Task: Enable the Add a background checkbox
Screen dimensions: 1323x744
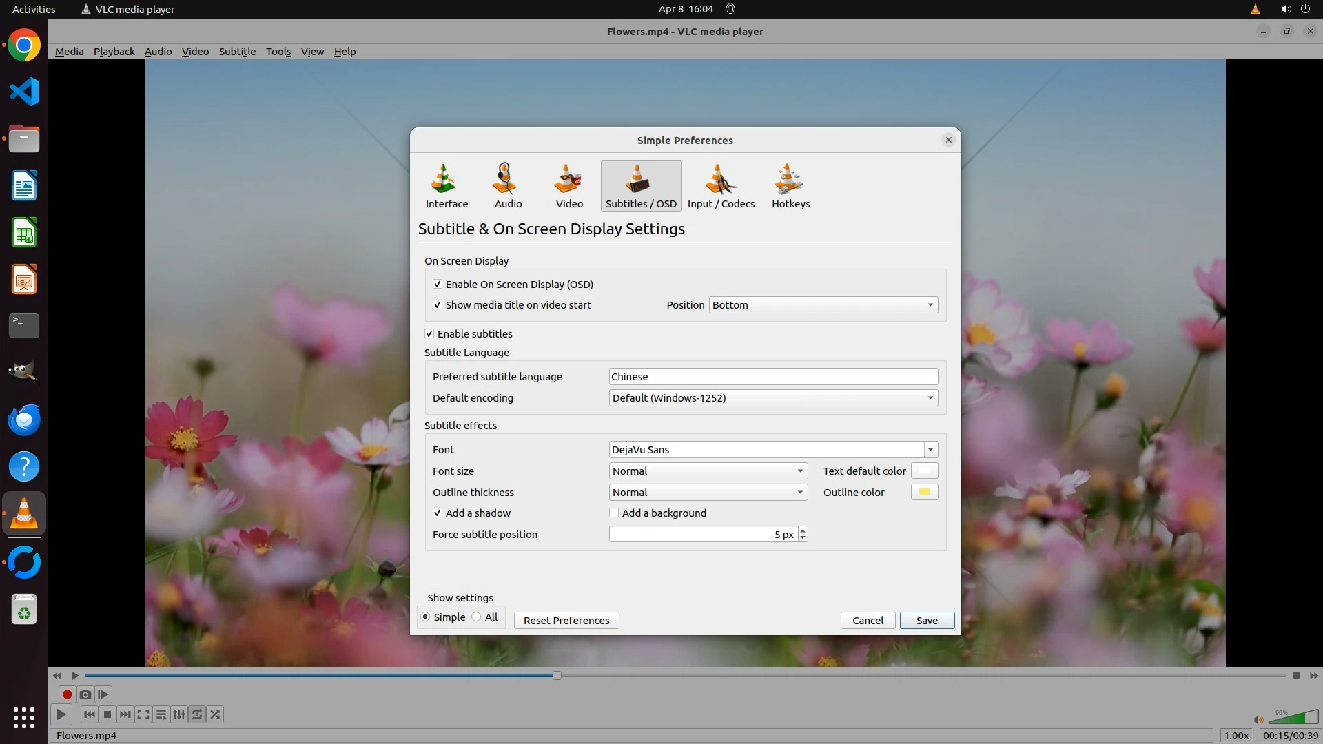Action: (x=614, y=513)
